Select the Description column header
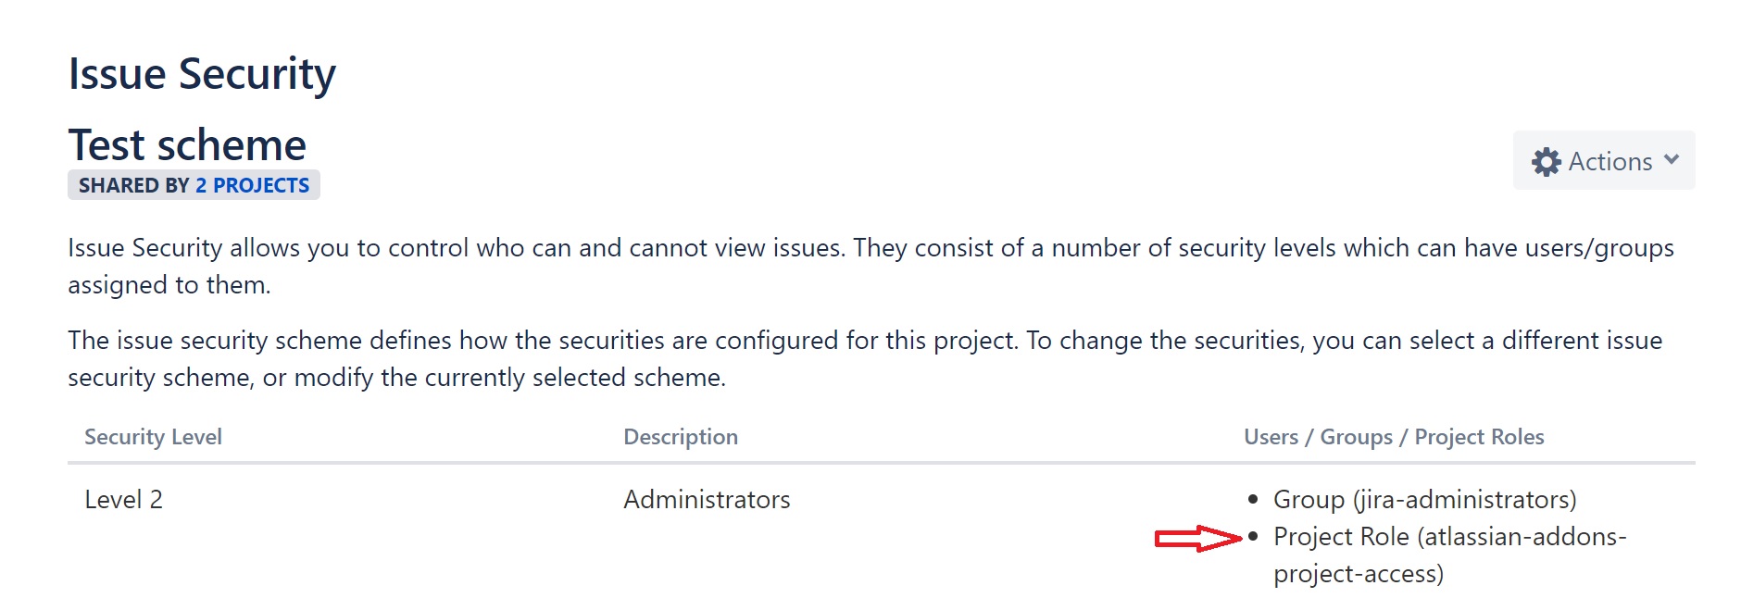This screenshot has width=1741, height=598. (x=681, y=436)
